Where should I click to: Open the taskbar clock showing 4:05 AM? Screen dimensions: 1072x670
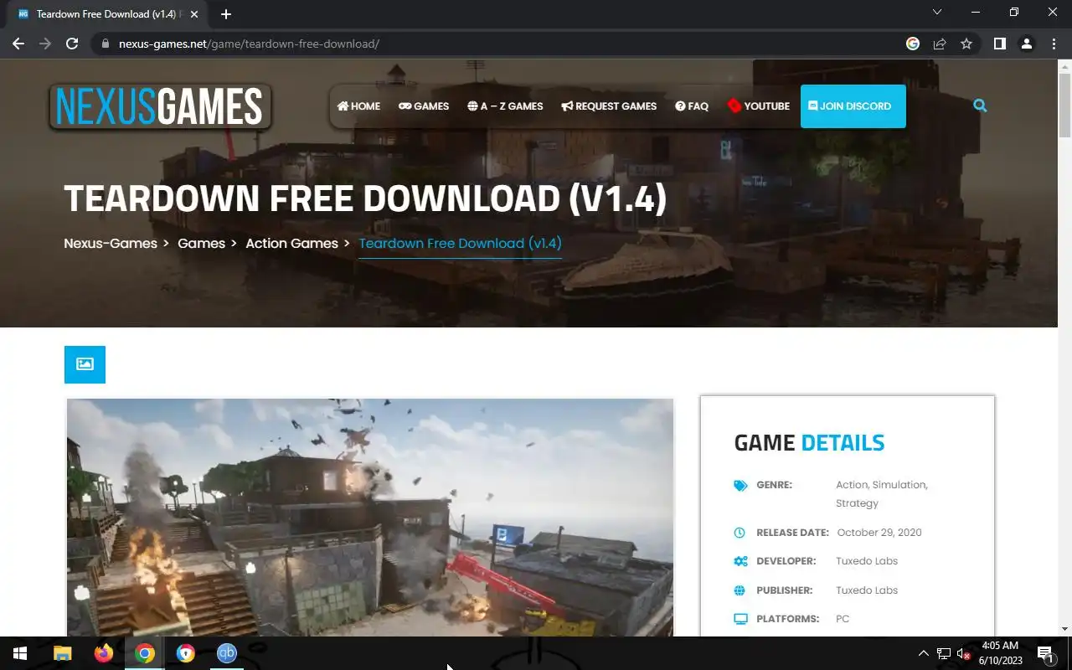pyautogui.click(x=1000, y=653)
